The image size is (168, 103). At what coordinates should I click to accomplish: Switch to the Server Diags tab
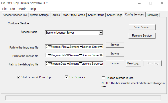click(x=115, y=15)
